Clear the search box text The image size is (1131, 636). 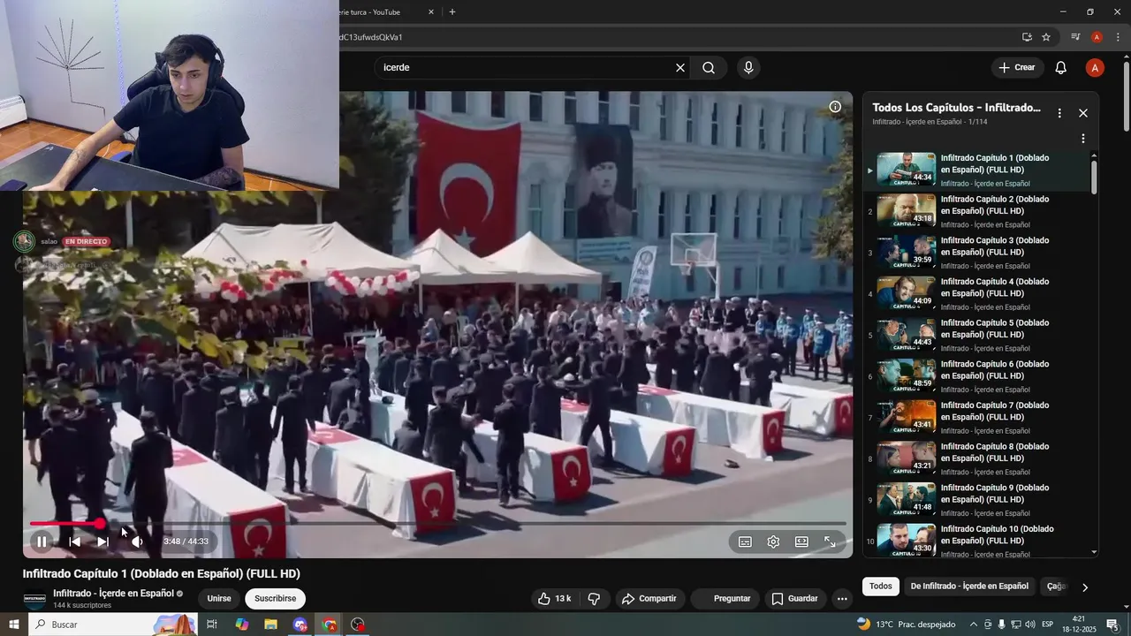[680, 67]
